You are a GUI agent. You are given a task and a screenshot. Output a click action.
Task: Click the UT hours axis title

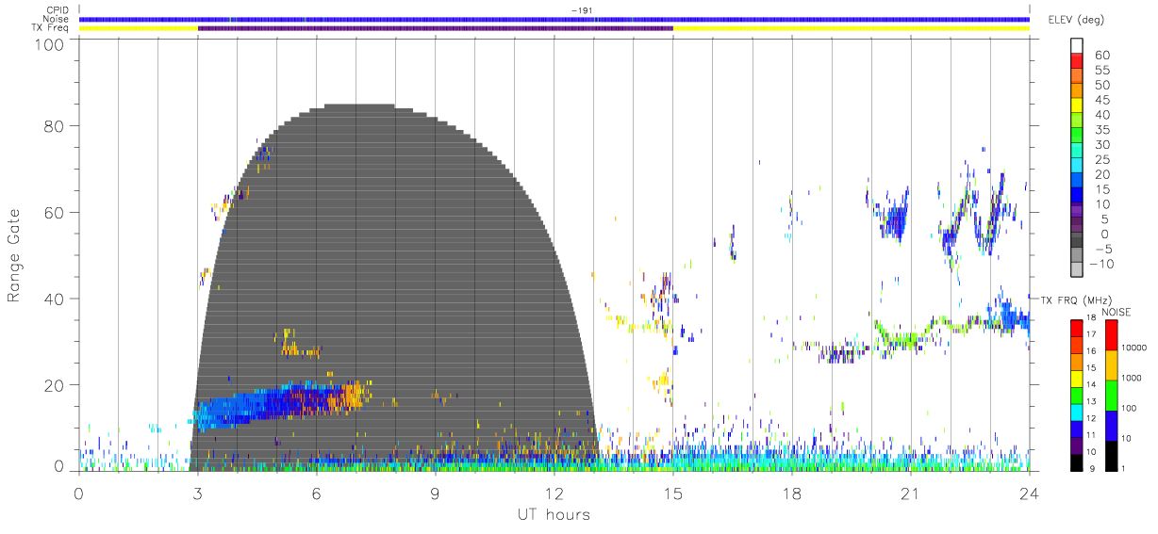(x=553, y=514)
